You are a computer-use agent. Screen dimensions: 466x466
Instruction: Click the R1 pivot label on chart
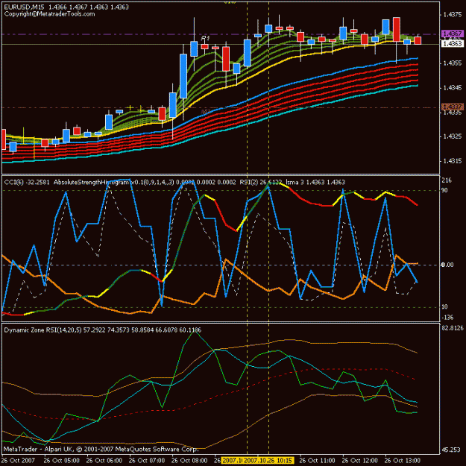tap(205, 38)
